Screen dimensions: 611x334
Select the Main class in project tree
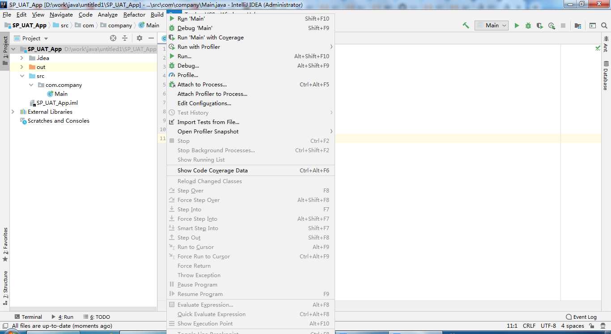coord(57,94)
